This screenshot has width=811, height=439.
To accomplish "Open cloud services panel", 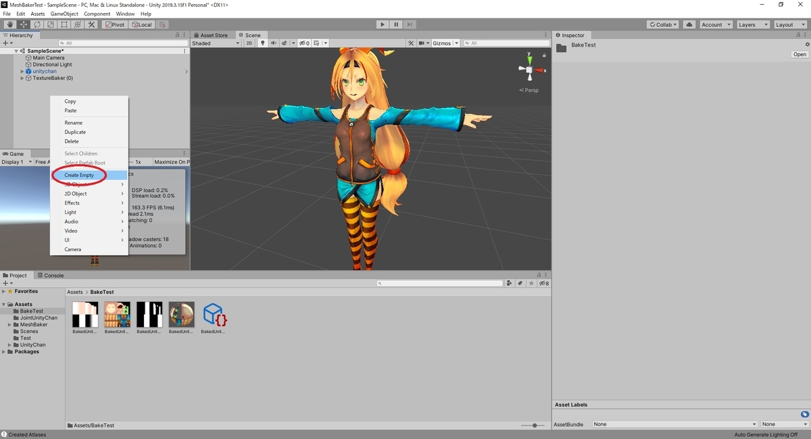I will 689,24.
